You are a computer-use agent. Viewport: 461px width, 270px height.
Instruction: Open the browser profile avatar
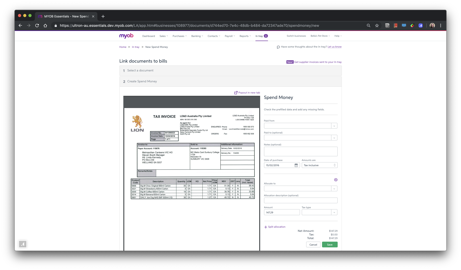pos(432,25)
